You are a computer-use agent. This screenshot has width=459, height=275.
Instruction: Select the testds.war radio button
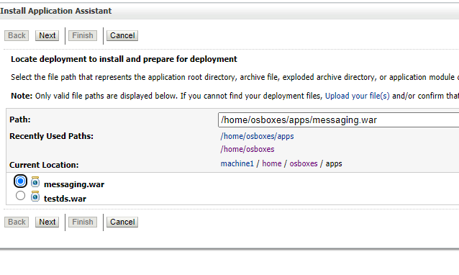[20, 195]
